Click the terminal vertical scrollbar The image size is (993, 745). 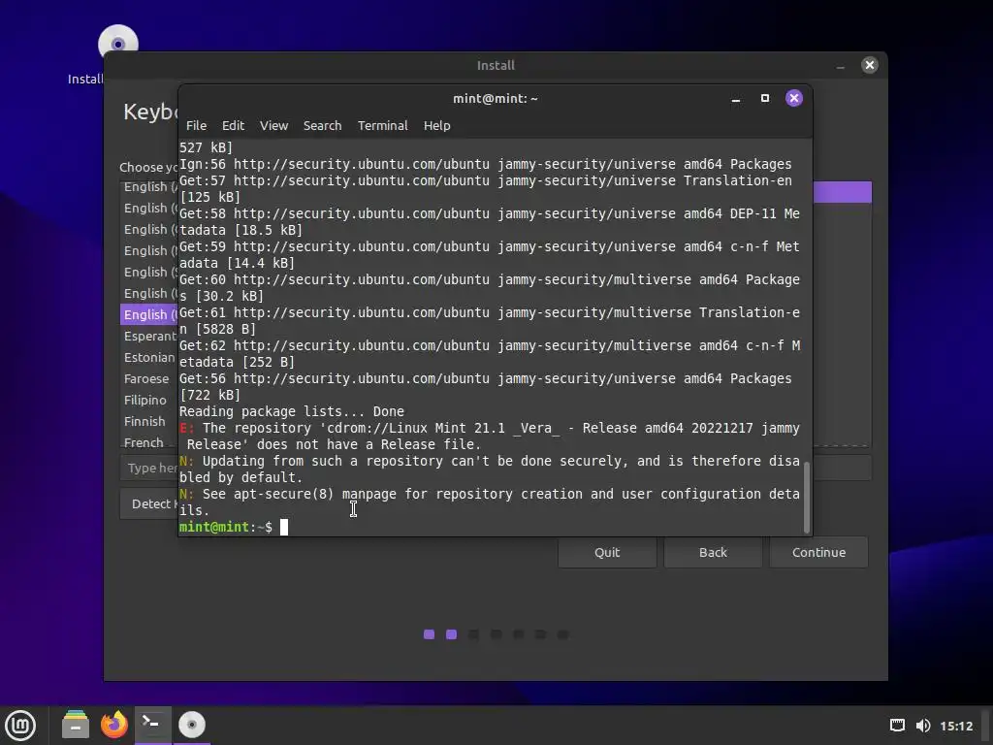807,498
